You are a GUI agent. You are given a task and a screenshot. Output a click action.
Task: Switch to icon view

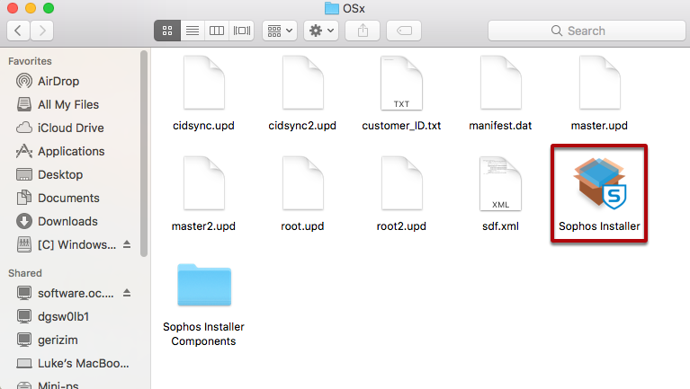167,31
